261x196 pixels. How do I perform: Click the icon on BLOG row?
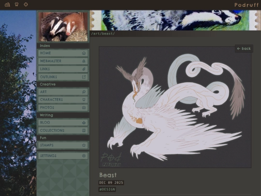pyautogui.click(x=84, y=122)
